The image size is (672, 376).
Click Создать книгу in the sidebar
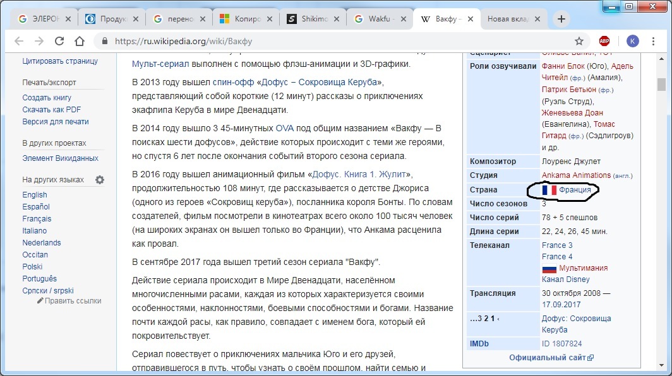pos(47,98)
